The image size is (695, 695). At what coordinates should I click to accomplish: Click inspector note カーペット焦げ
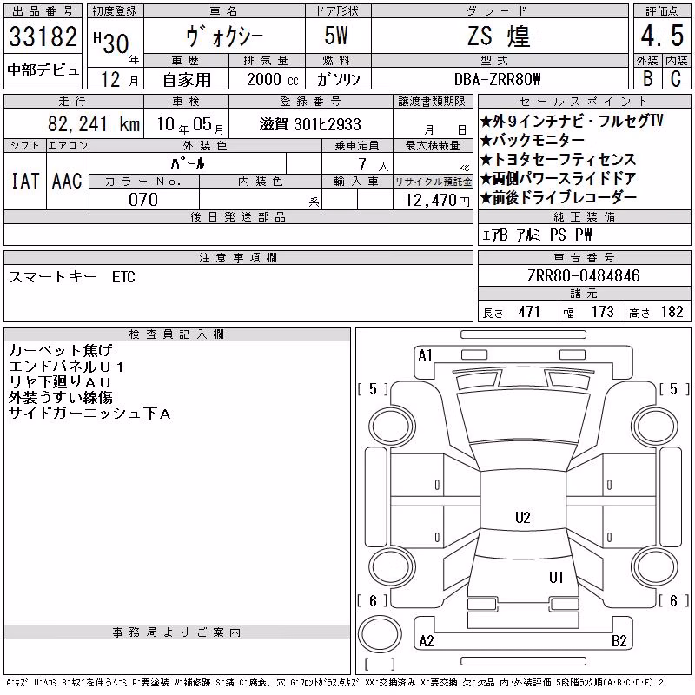61,350
